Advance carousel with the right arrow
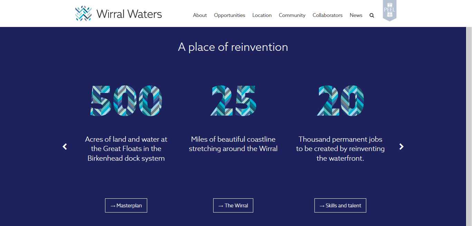The height and width of the screenshot is (226, 472). [401, 147]
